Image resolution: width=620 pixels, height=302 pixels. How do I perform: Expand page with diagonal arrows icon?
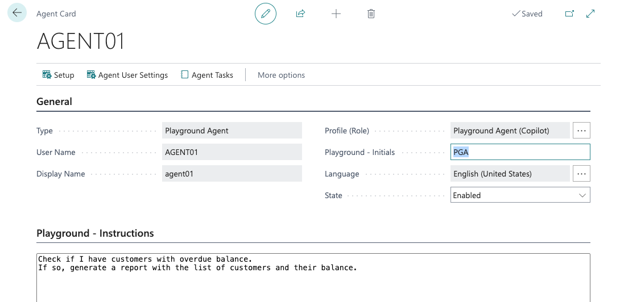tap(590, 14)
